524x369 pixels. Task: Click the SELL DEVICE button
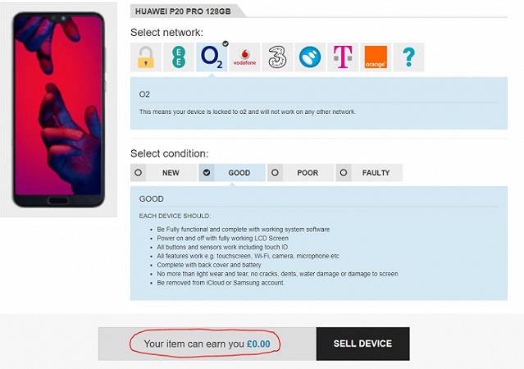(363, 344)
